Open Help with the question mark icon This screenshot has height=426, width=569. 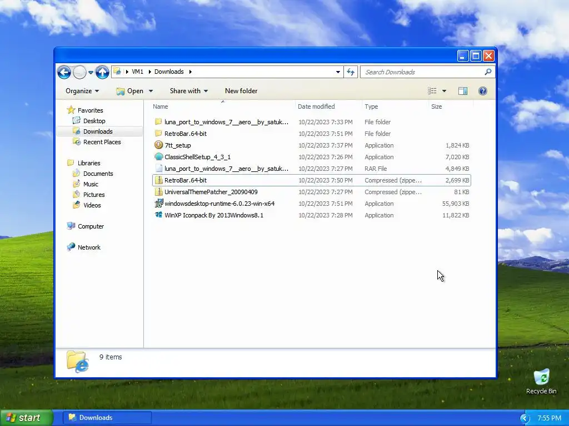(x=483, y=91)
